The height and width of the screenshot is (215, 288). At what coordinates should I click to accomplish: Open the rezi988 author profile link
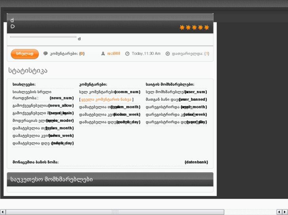[114, 54]
